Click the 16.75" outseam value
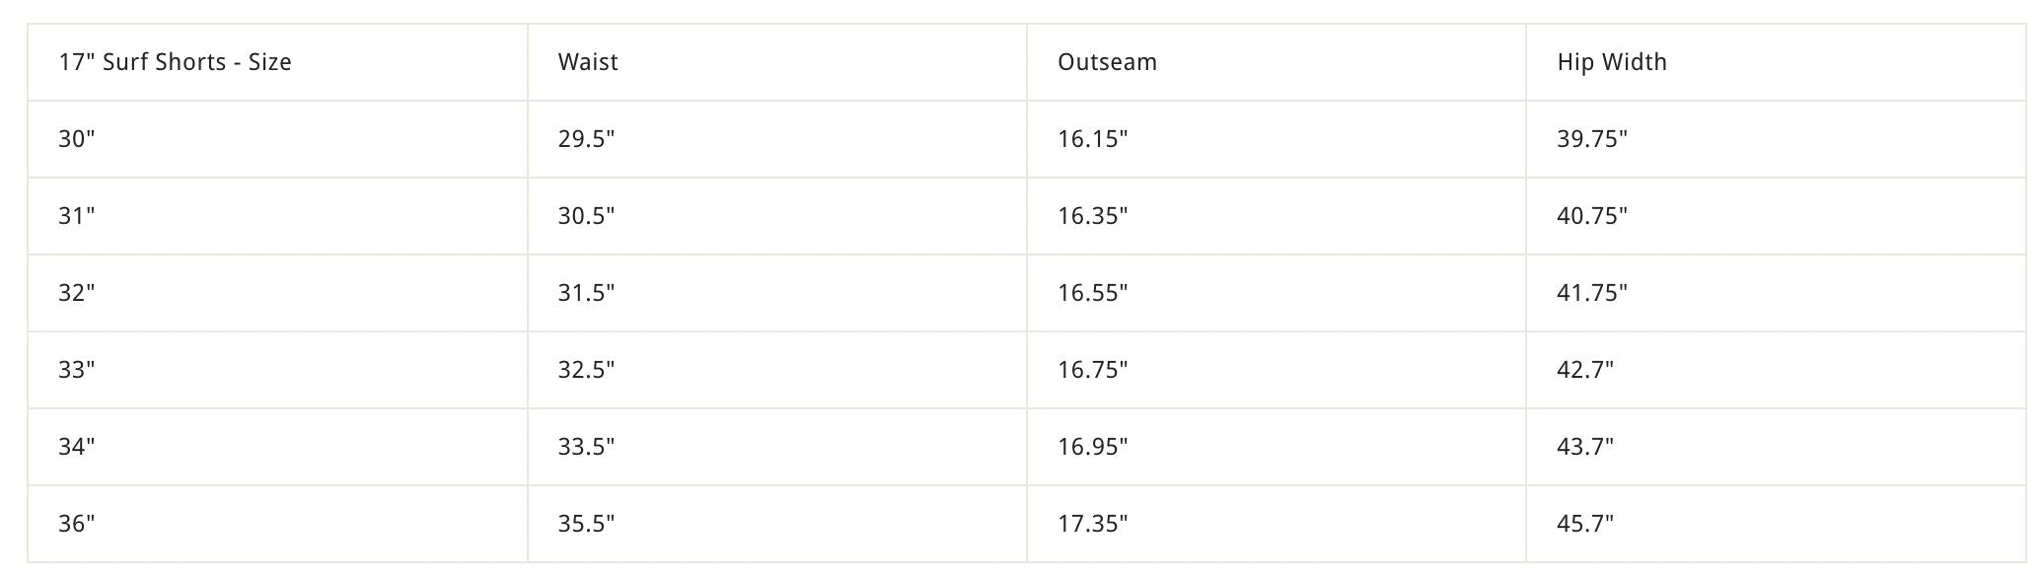This screenshot has width=2042, height=582. 1092,370
